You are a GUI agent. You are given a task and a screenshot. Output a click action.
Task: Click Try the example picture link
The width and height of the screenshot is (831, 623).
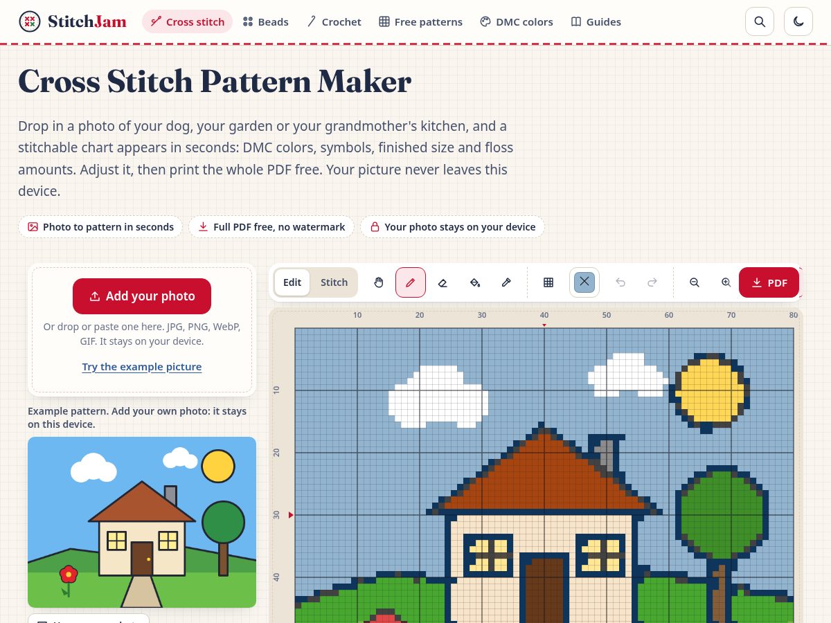[x=142, y=367]
